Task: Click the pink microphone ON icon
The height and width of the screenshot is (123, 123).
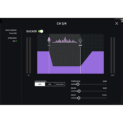Action: pyautogui.click(x=49, y=40)
